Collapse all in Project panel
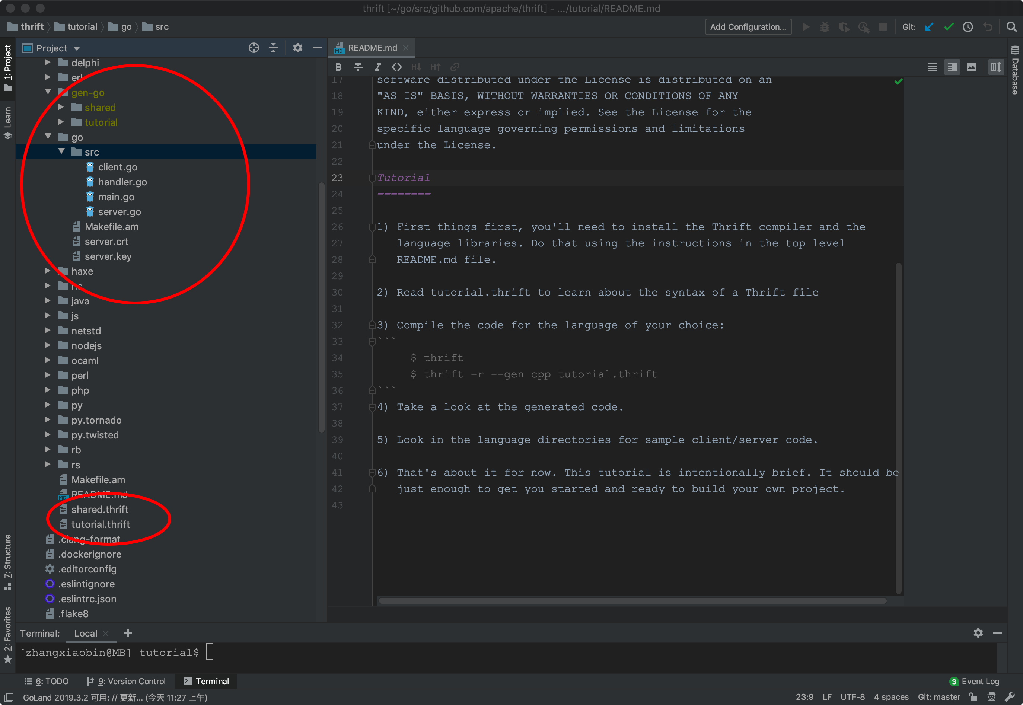This screenshot has height=705, width=1023. pyautogui.click(x=273, y=48)
